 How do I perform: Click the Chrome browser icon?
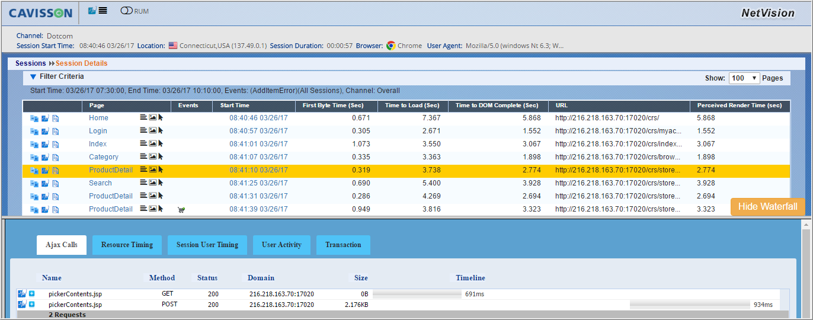391,46
